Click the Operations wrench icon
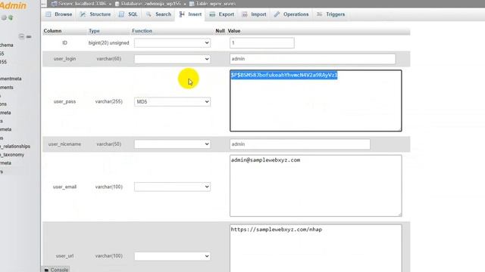Screen dimensions: 485x272 [277, 14]
